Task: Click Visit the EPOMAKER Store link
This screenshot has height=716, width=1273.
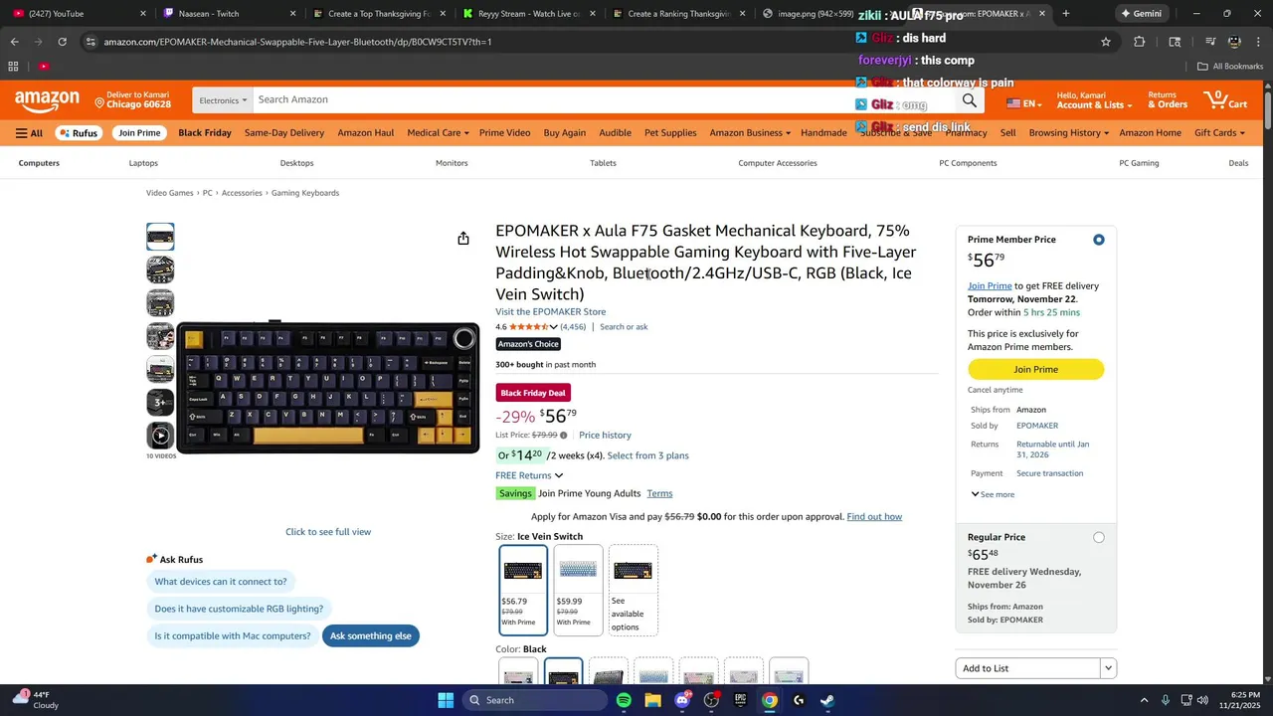Action: (550, 312)
